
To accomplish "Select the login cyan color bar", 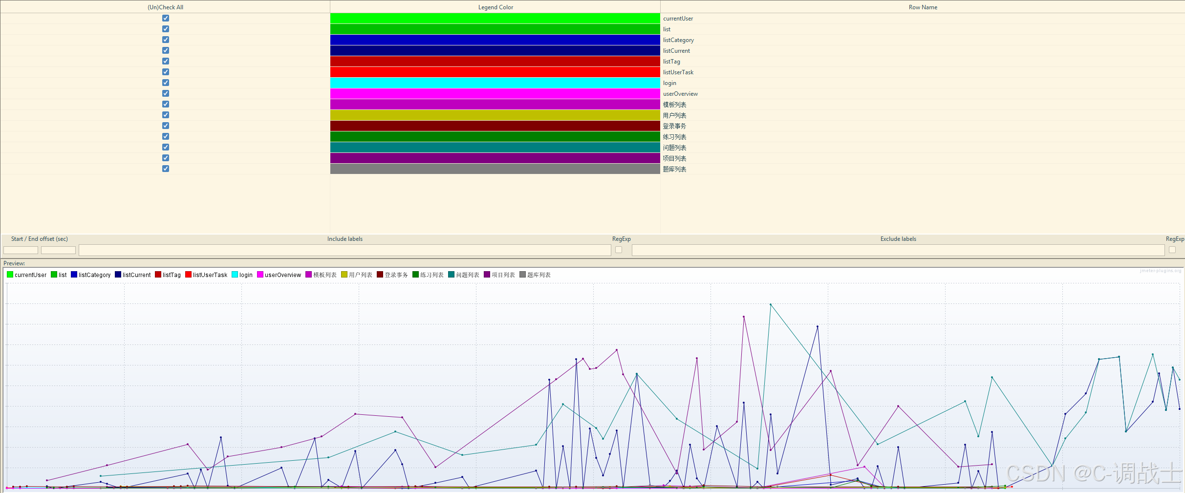I will [495, 83].
